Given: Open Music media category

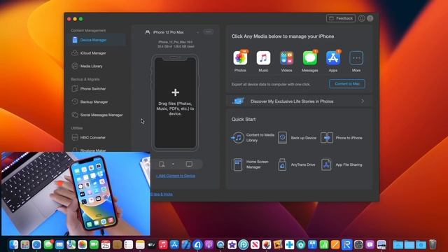Looking at the screenshot, I should click(x=263, y=58).
